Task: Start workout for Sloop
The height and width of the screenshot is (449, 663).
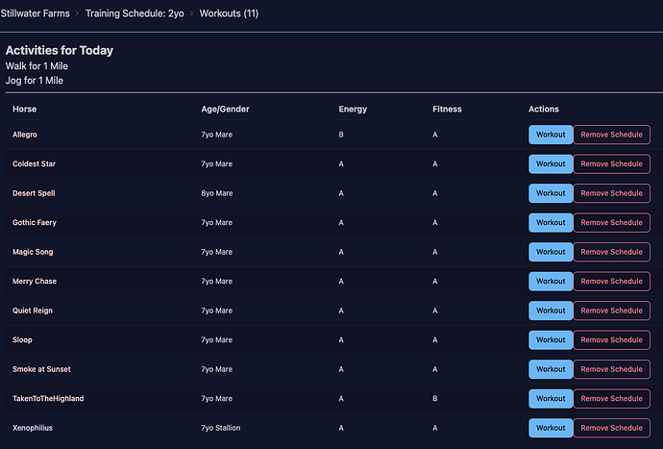Action: 551,340
